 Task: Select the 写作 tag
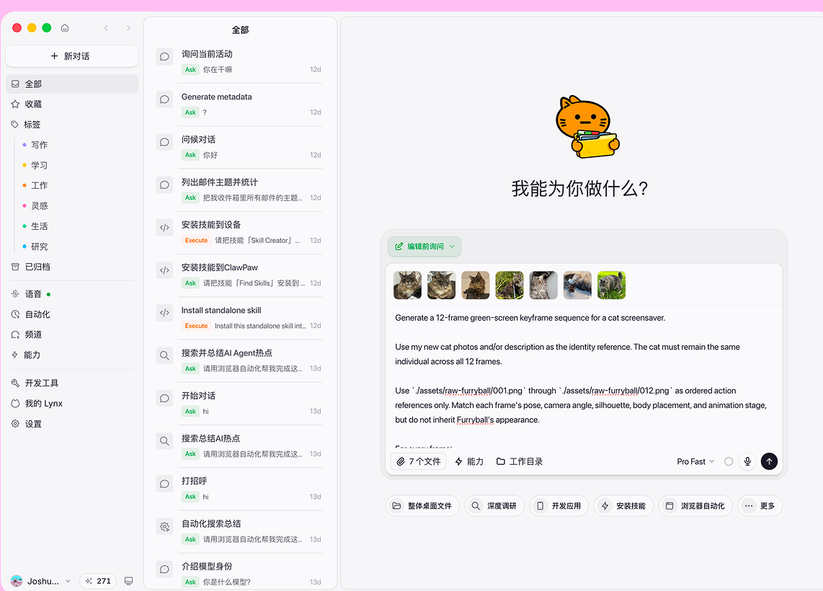point(39,145)
